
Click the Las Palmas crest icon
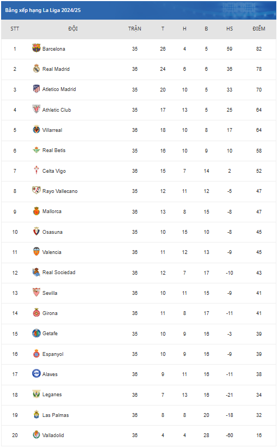(x=36, y=414)
